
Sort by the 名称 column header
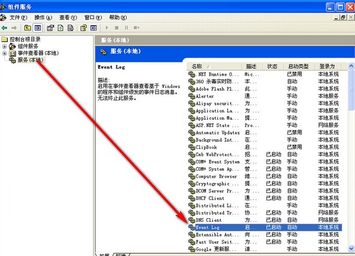pyautogui.click(x=214, y=66)
